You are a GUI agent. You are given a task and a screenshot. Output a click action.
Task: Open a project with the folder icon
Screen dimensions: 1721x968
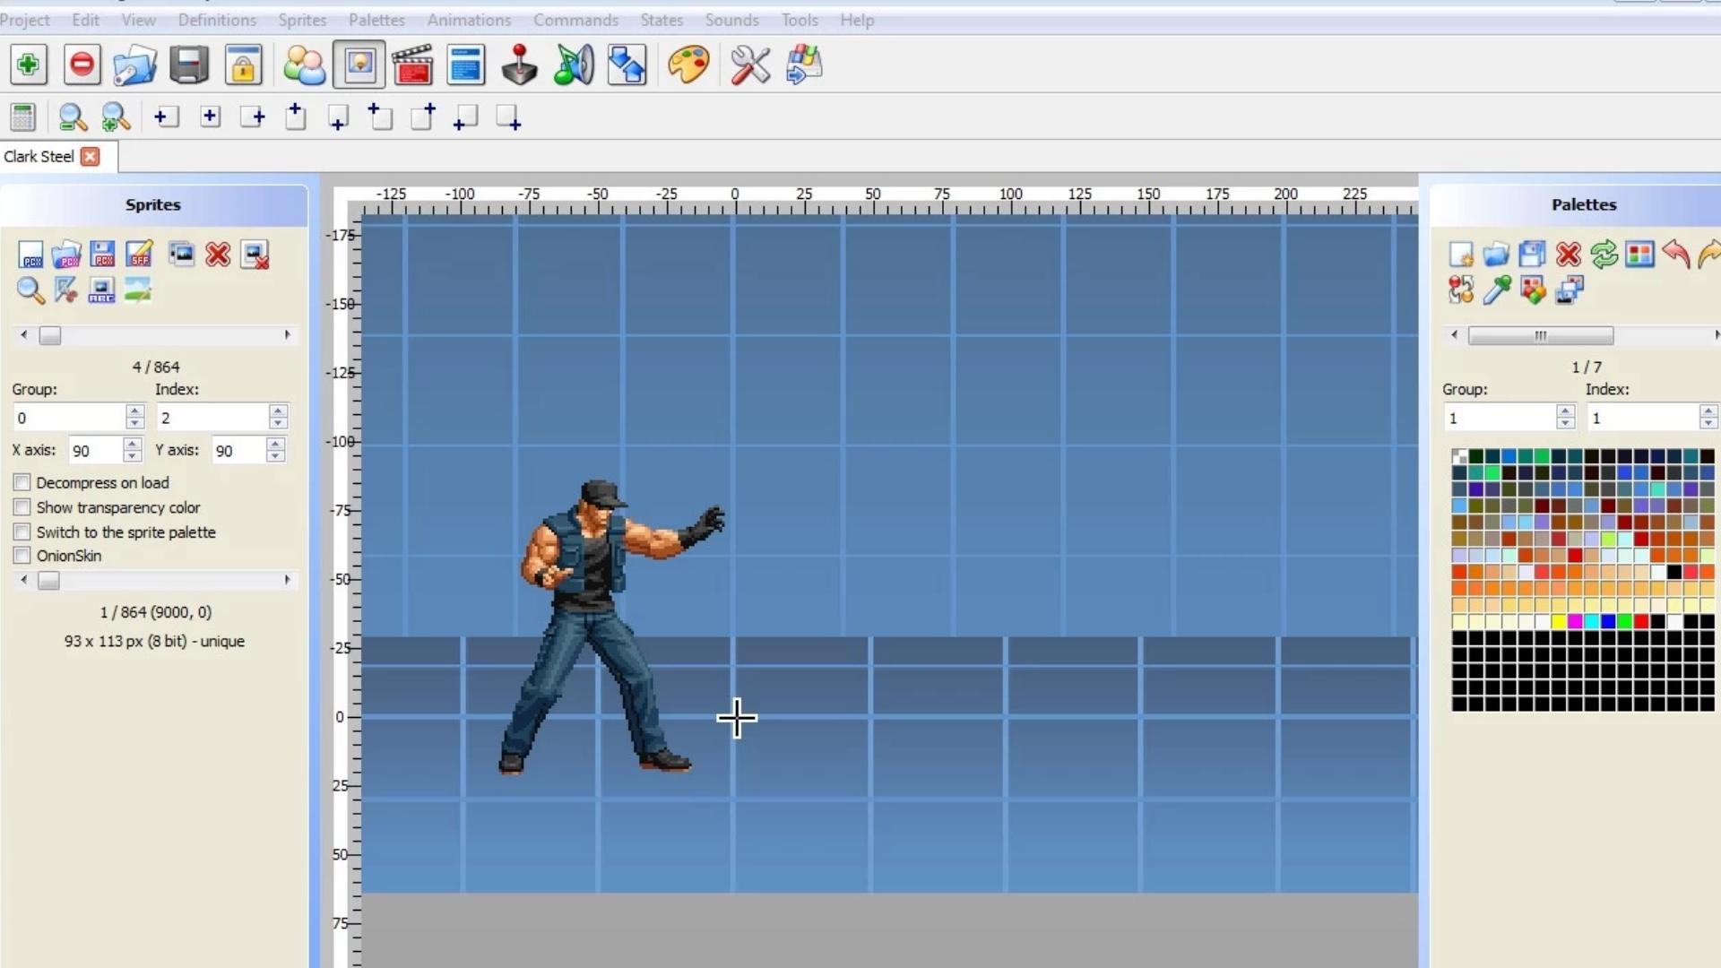[135, 65]
